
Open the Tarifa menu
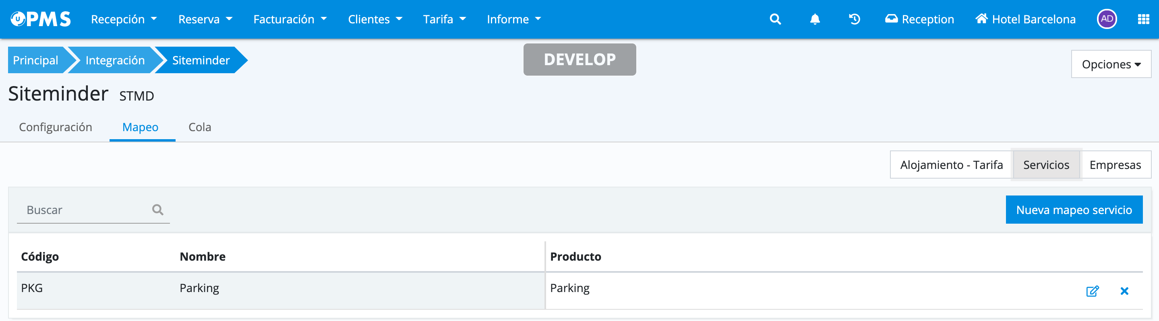[x=444, y=19]
